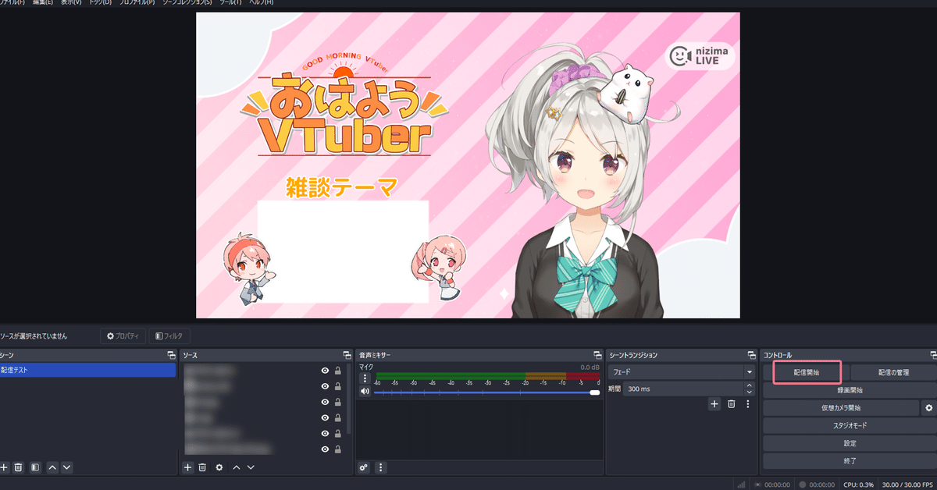The height and width of the screenshot is (490, 937).
Task: Click the 0.0 dB mic level text
Action: pyautogui.click(x=590, y=367)
